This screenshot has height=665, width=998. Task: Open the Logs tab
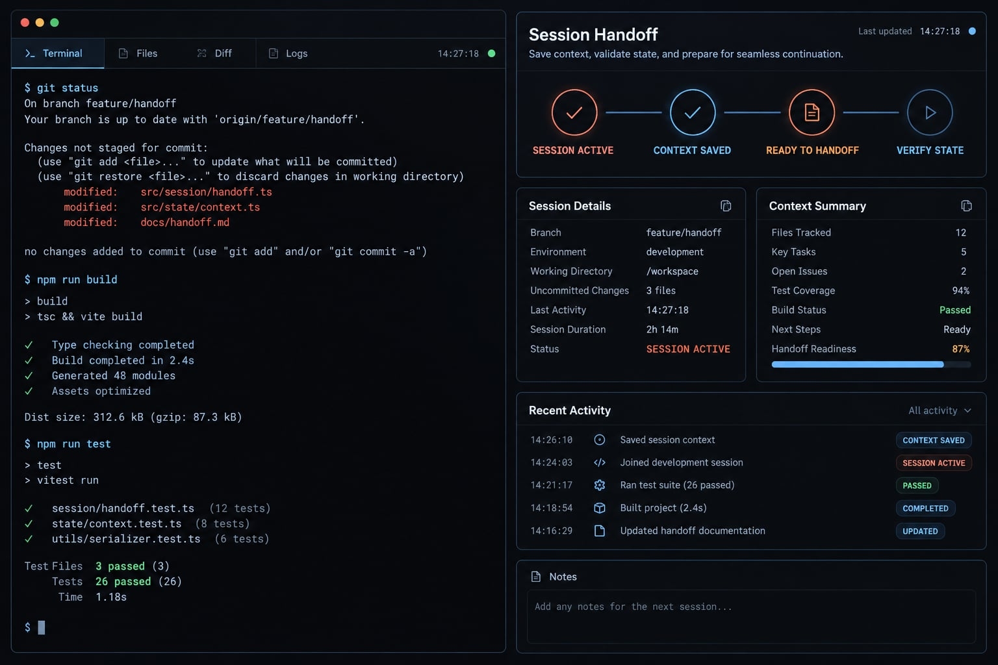tap(288, 53)
